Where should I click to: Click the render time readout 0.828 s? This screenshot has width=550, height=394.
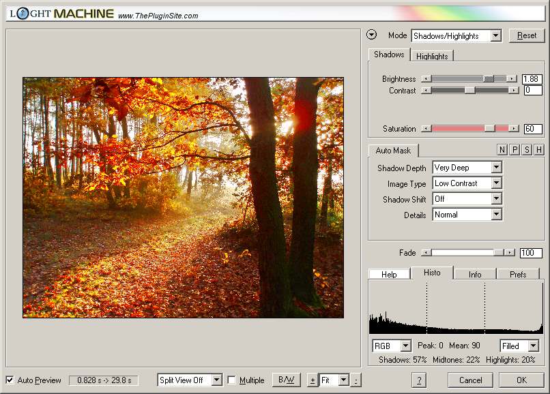point(104,380)
